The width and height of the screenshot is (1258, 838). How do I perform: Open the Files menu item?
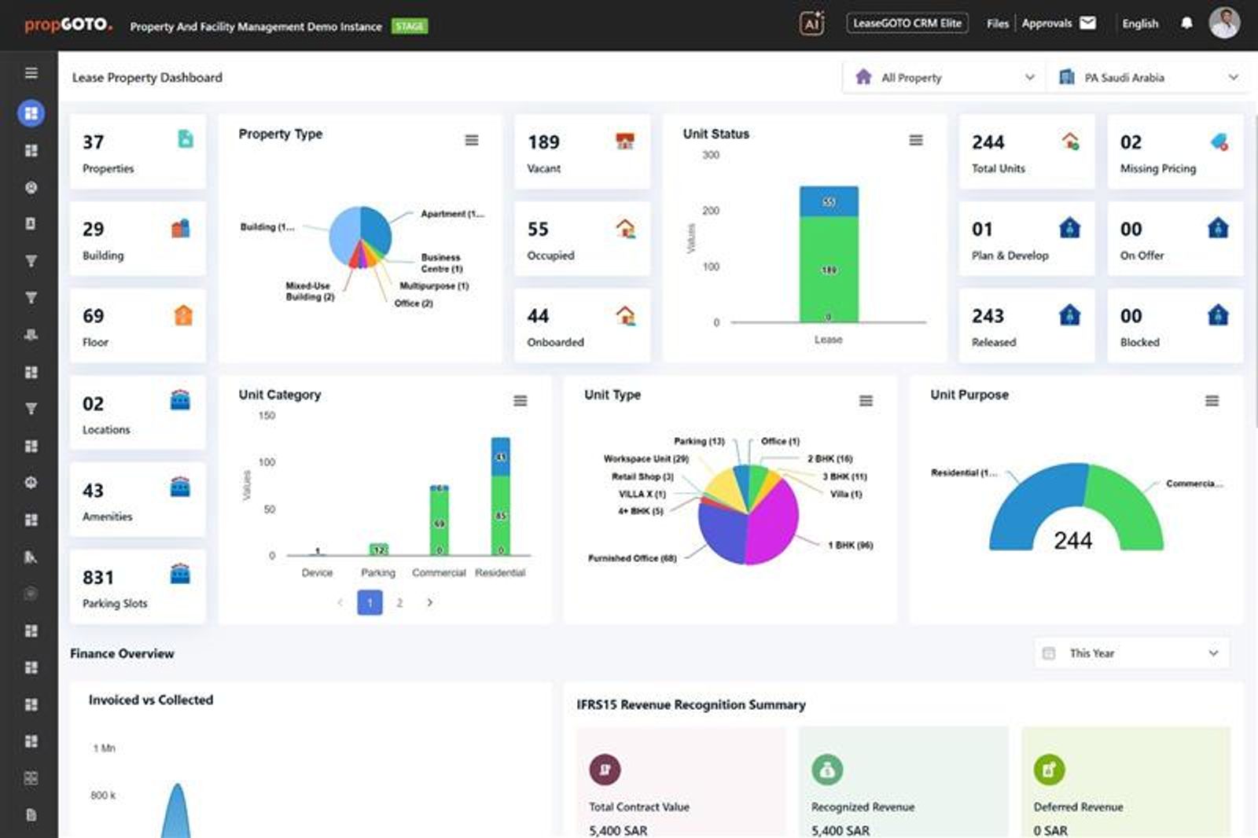997,24
